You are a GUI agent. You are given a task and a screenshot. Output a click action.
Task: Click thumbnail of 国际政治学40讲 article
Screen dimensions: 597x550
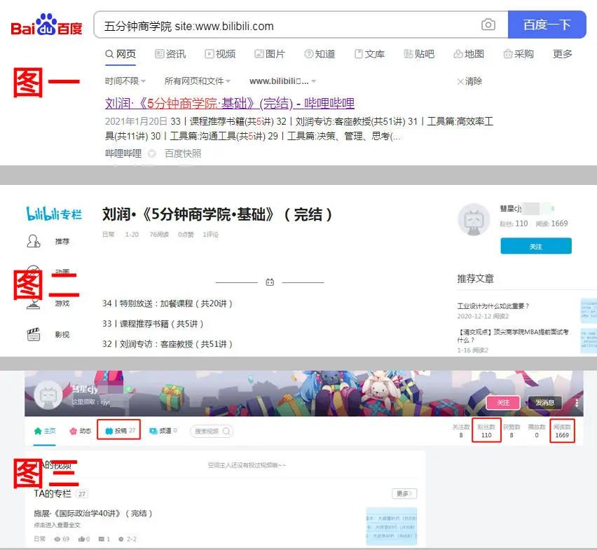392,527
